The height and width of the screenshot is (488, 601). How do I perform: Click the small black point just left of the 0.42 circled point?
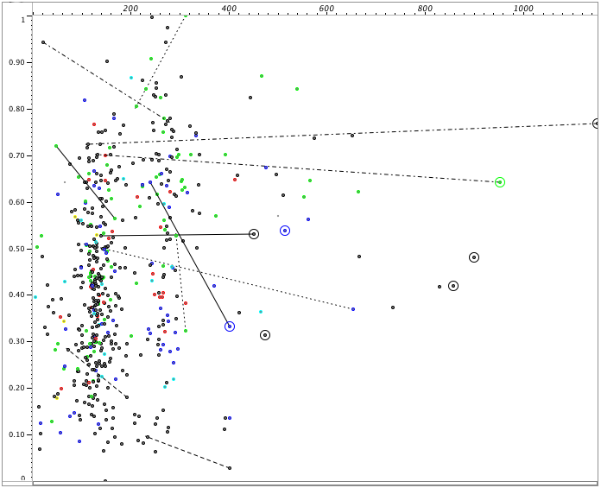440,287
